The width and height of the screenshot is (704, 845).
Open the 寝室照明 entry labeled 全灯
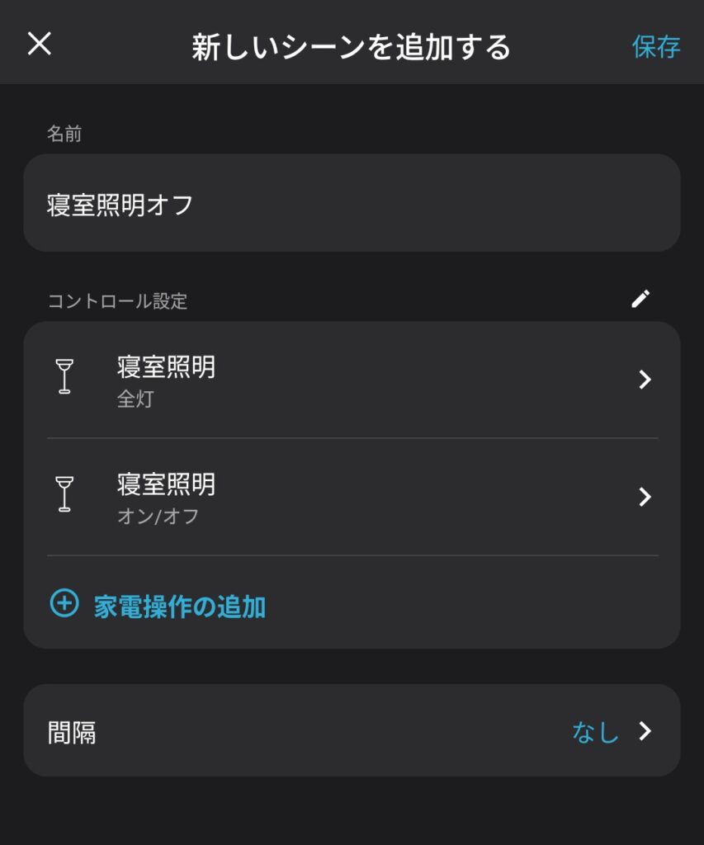166,367
